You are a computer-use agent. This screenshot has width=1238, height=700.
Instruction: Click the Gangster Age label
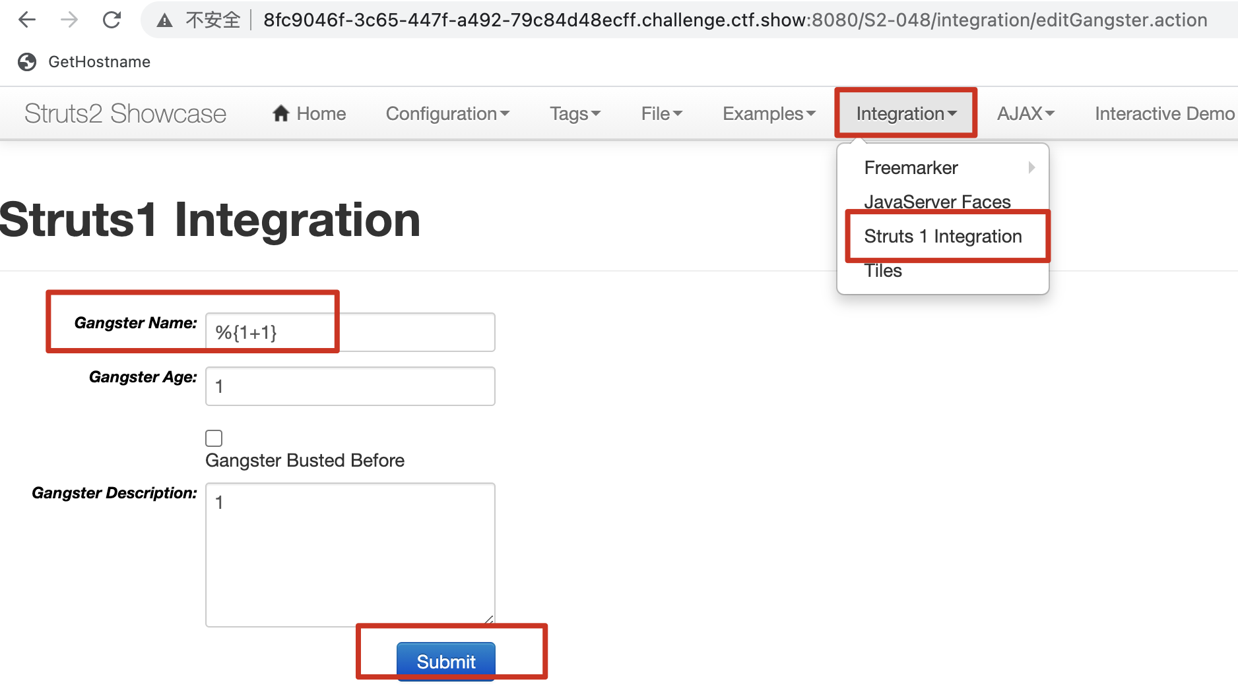coord(143,376)
